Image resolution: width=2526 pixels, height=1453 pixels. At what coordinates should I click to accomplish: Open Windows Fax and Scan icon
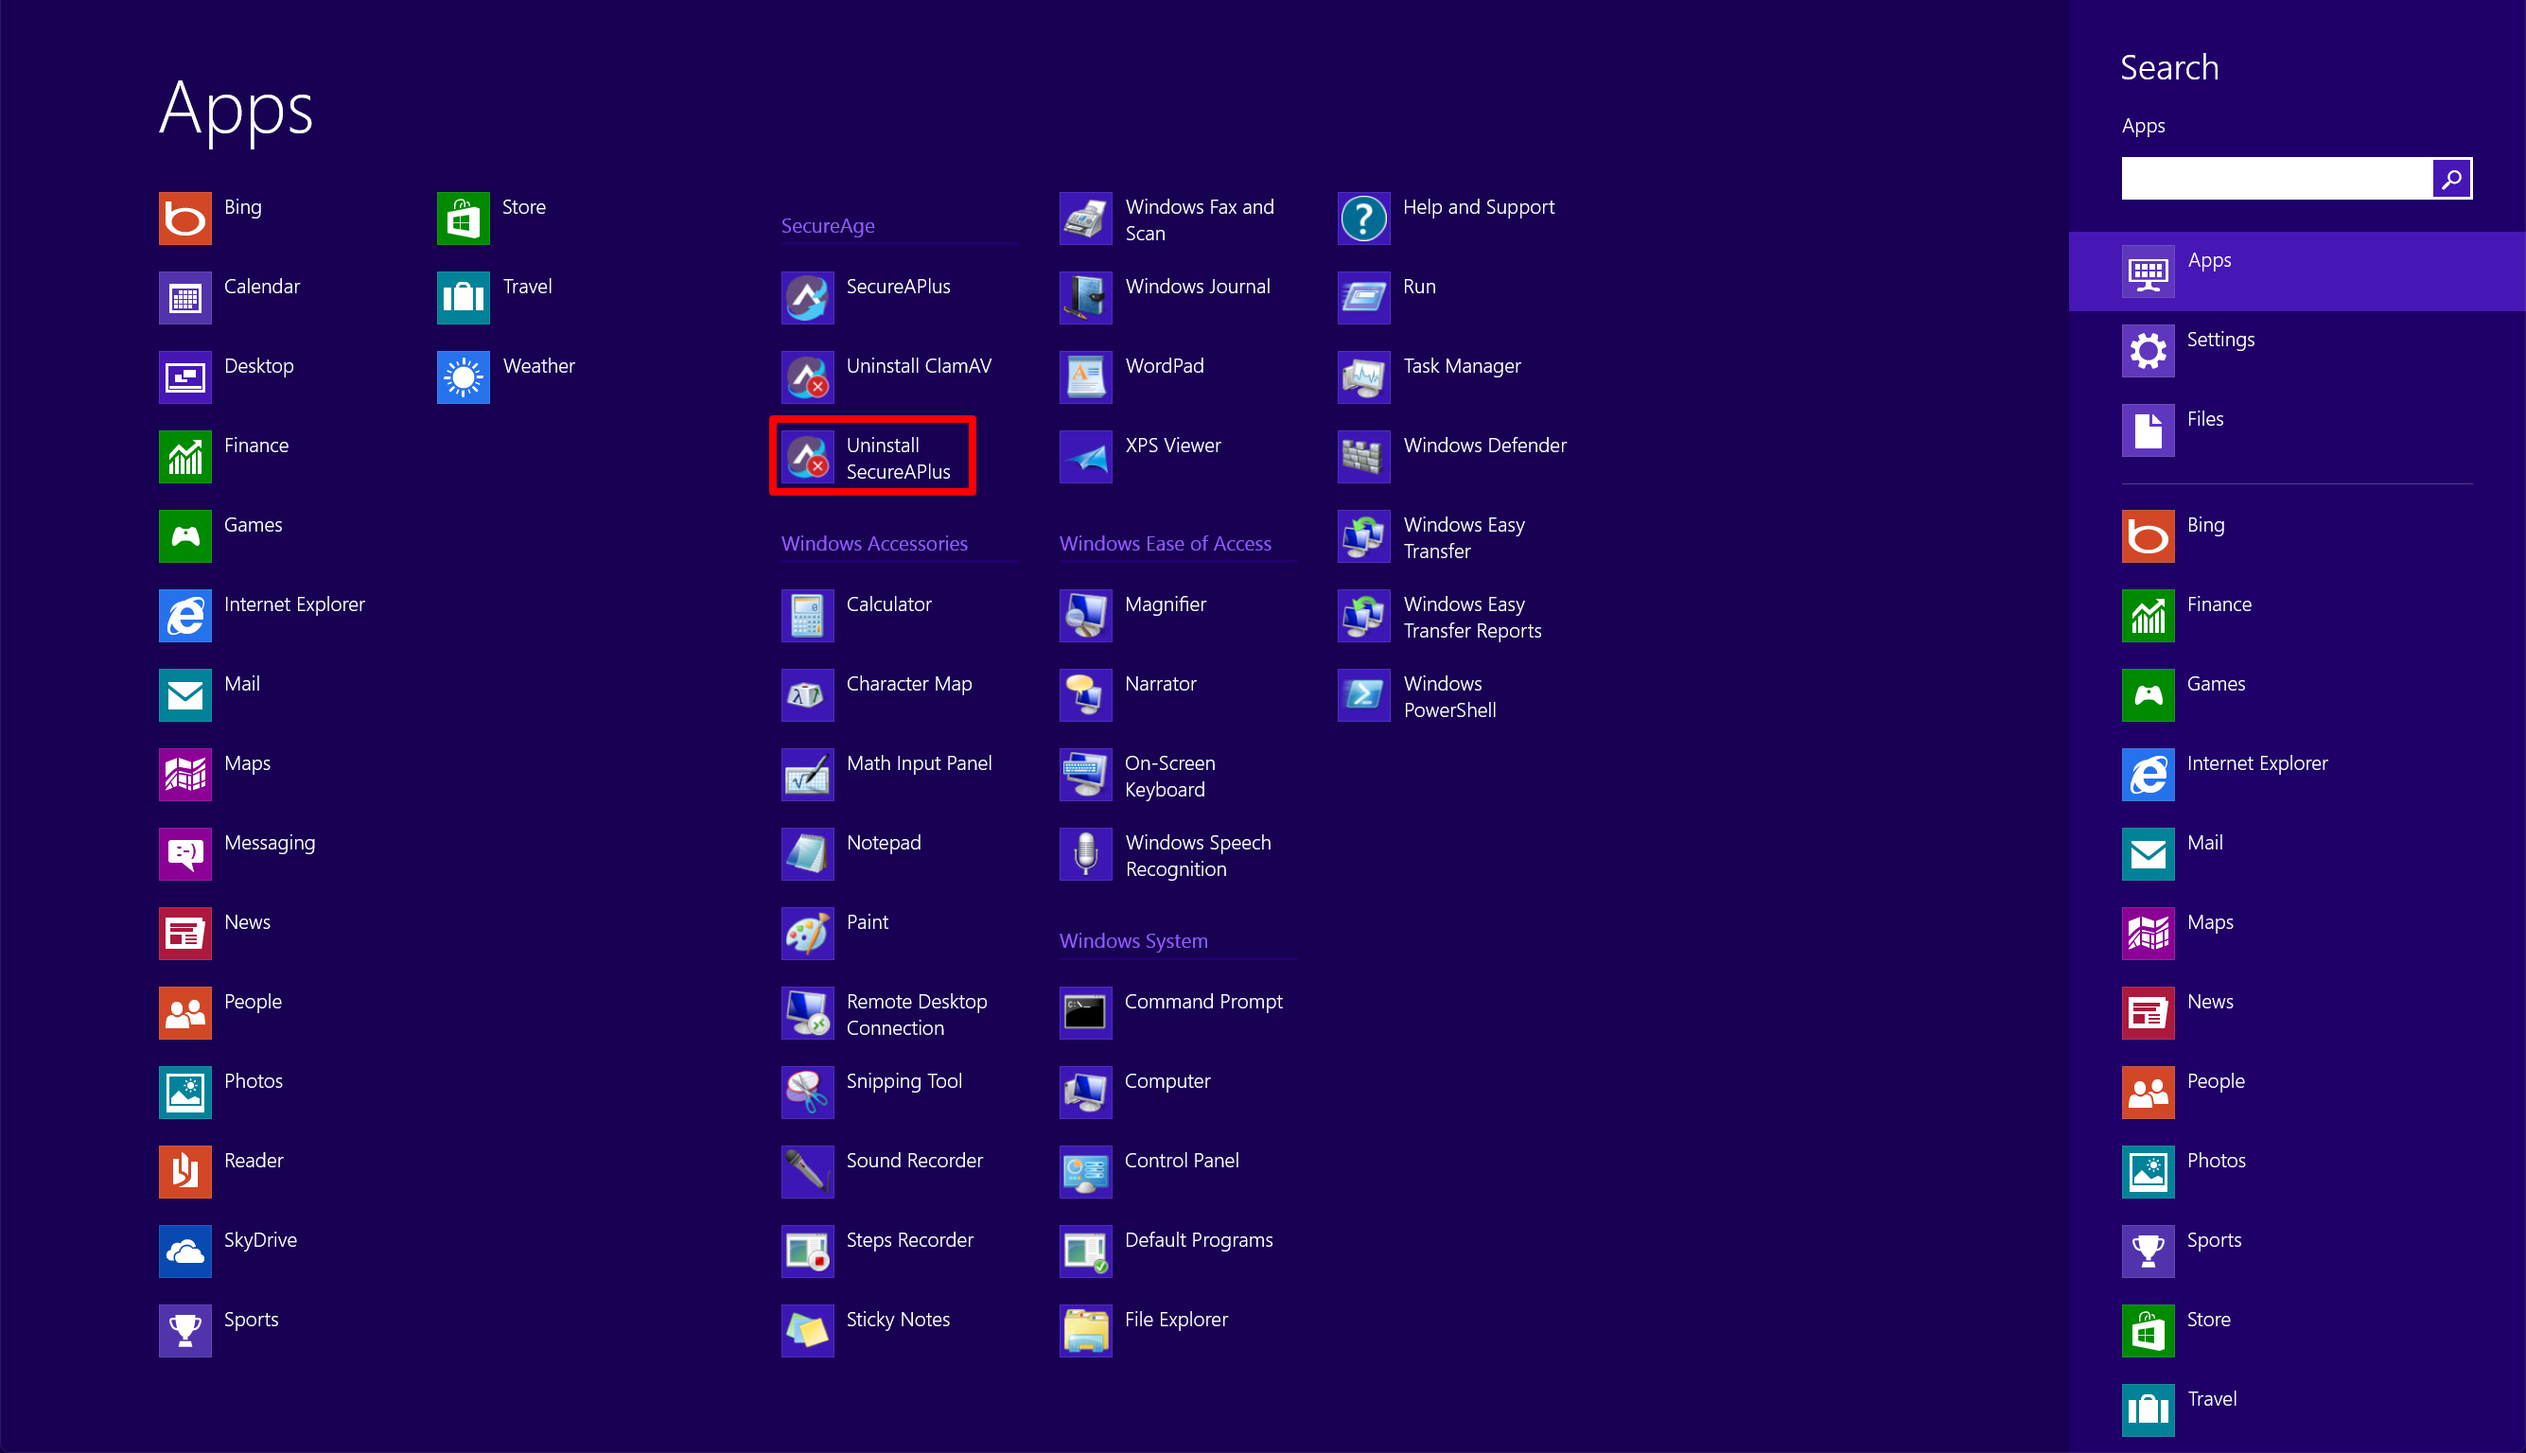[1085, 218]
